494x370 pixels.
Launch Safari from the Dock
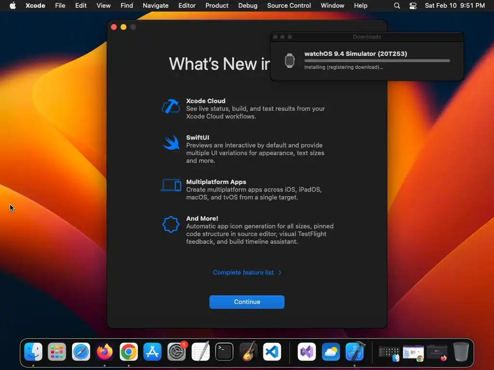click(x=81, y=351)
